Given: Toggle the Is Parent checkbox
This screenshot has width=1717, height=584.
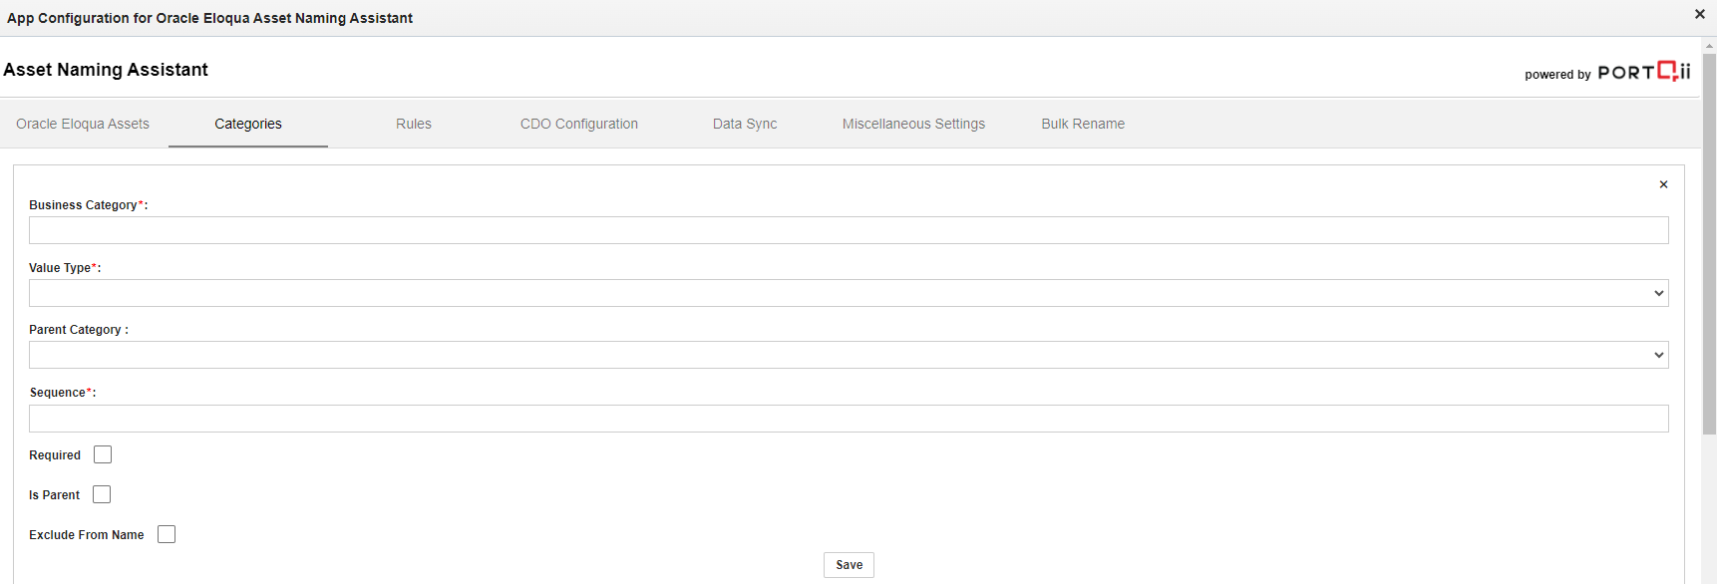Looking at the screenshot, I should click(x=102, y=494).
